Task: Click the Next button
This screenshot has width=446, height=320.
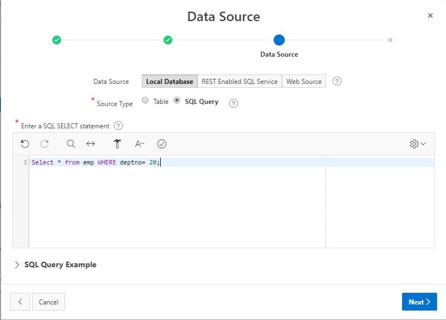Action: pyautogui.click(x=419, y=302)
